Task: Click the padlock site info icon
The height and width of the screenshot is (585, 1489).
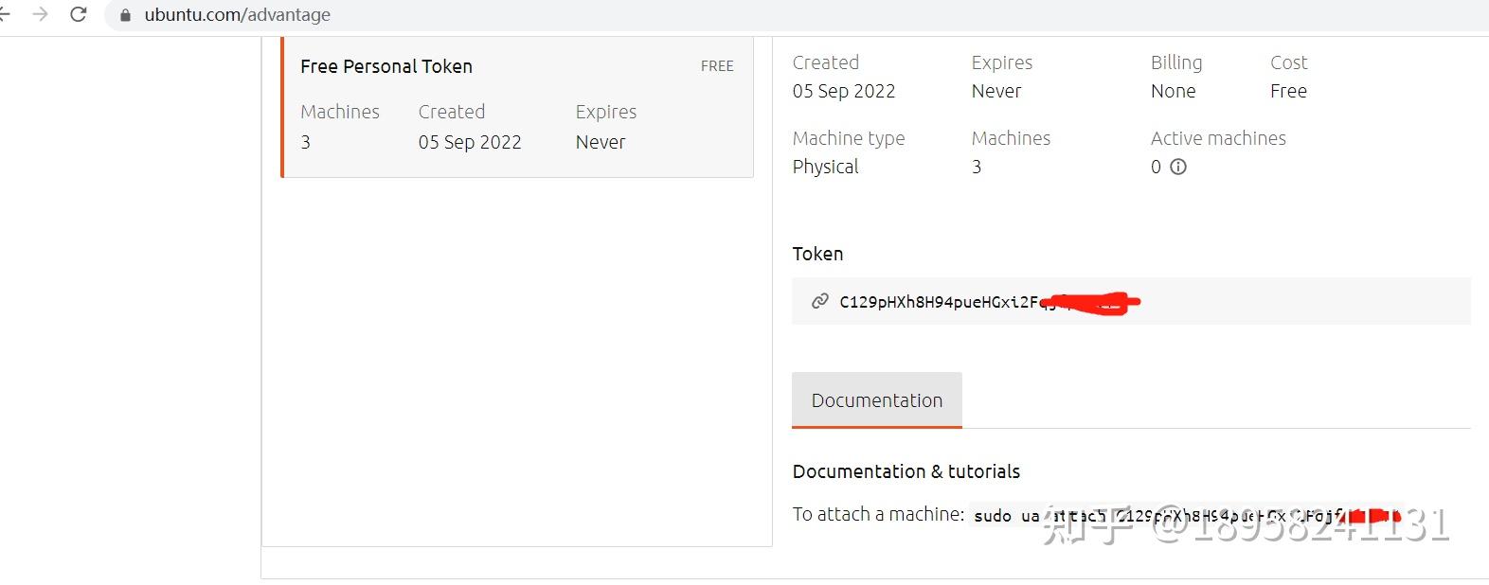Action: tap(125, 15)
